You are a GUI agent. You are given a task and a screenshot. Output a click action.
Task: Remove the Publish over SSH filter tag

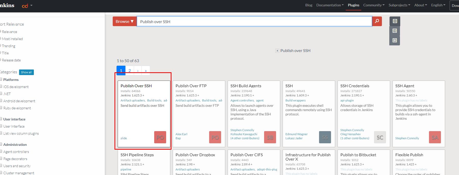[277, 51]
